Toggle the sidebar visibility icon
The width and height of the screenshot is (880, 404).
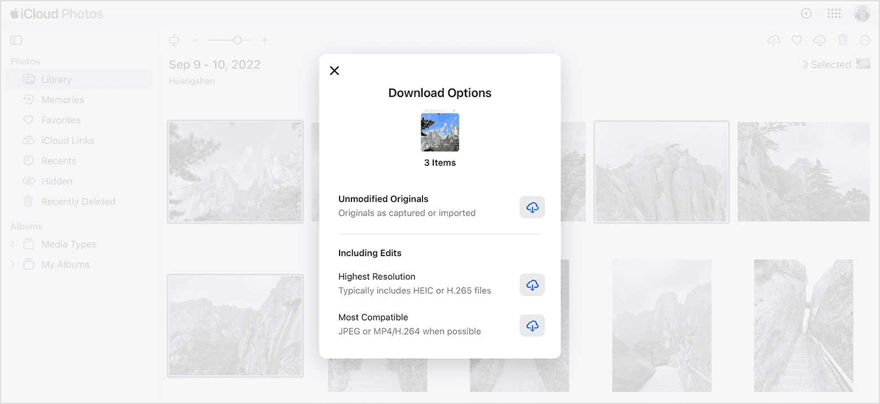[16, 40]
